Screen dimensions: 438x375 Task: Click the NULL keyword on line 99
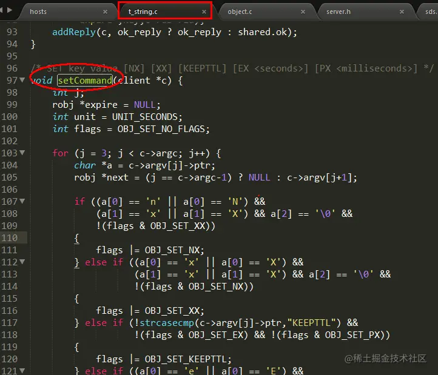click(x=145, y=105)
